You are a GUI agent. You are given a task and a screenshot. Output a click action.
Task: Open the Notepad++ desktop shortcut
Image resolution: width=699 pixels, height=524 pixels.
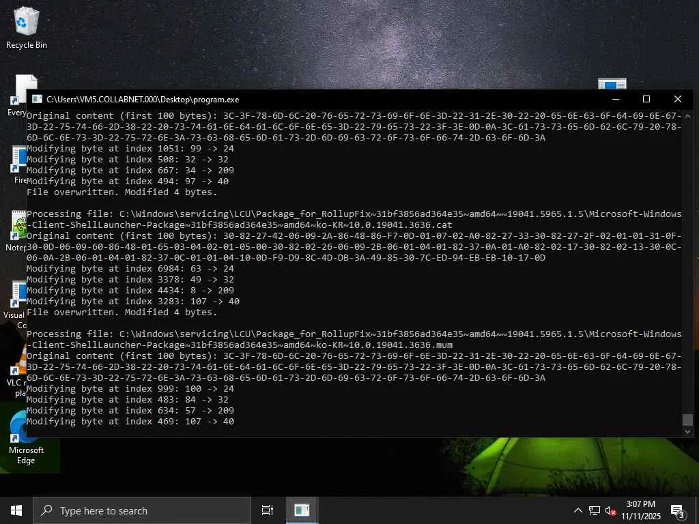(17, 231)
